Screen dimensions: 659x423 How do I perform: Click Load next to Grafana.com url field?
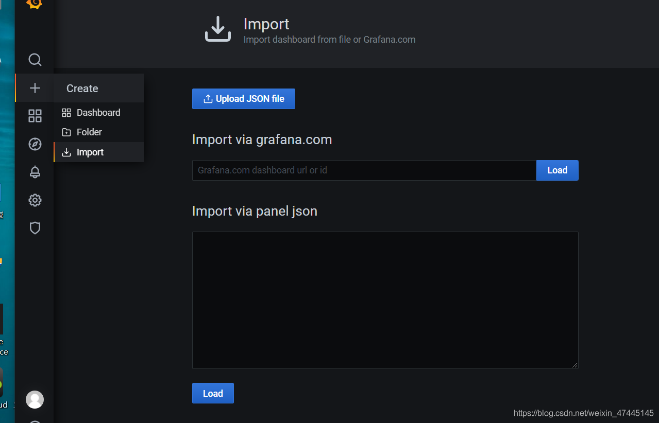click(x=557, y=170)
